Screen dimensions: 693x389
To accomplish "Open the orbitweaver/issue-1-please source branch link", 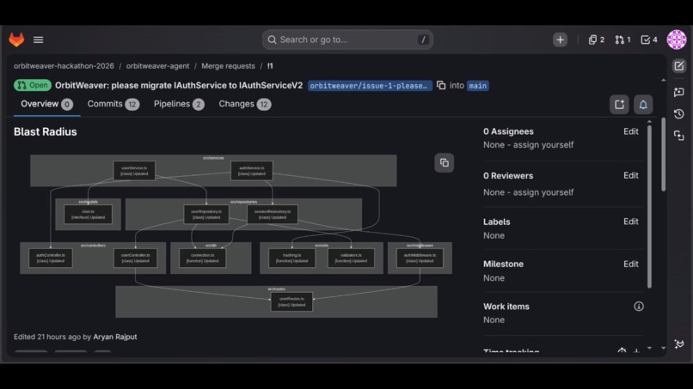I will (x=370, y=86).
